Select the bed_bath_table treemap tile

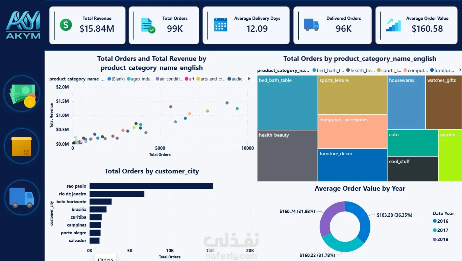(x=287, y=103)
